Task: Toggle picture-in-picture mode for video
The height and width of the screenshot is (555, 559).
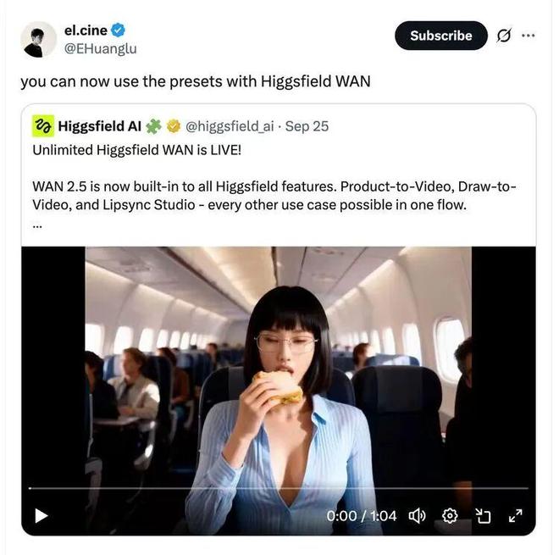Action: point(483,515)
